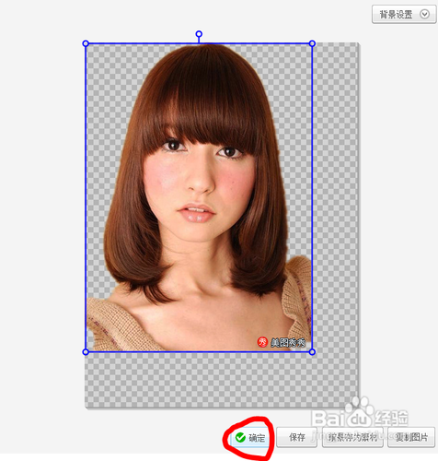
Task: Select the cutout portrait image
Action: [199, 197]
